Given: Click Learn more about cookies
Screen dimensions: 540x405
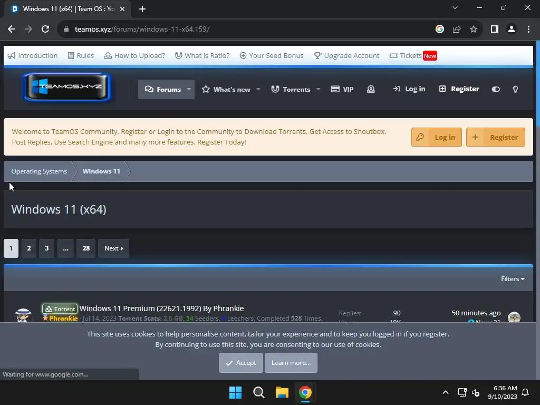Looking at the screenshot, I should 291,363.
